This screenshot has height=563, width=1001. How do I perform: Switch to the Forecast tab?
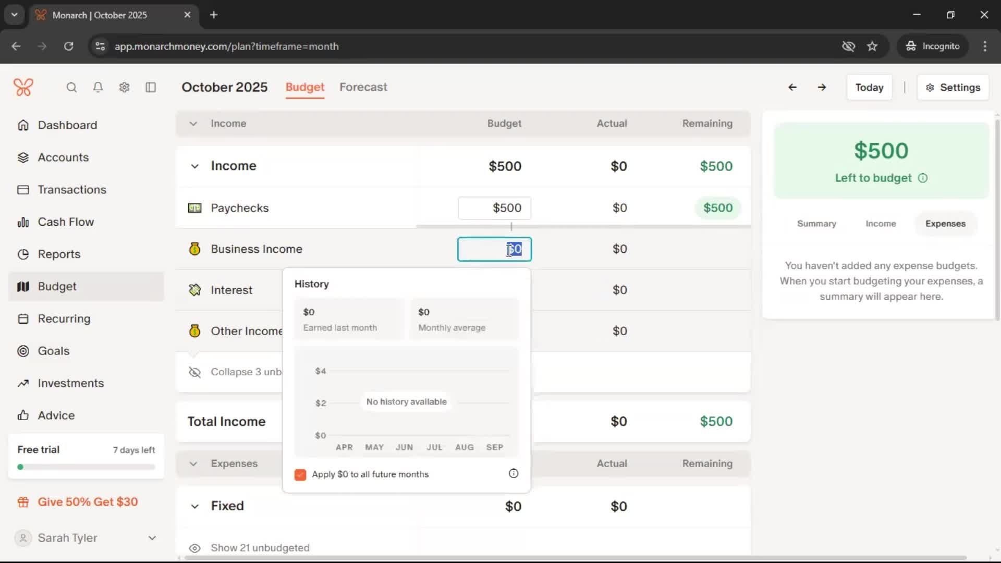pyautogui.click(x=363, y=87)
